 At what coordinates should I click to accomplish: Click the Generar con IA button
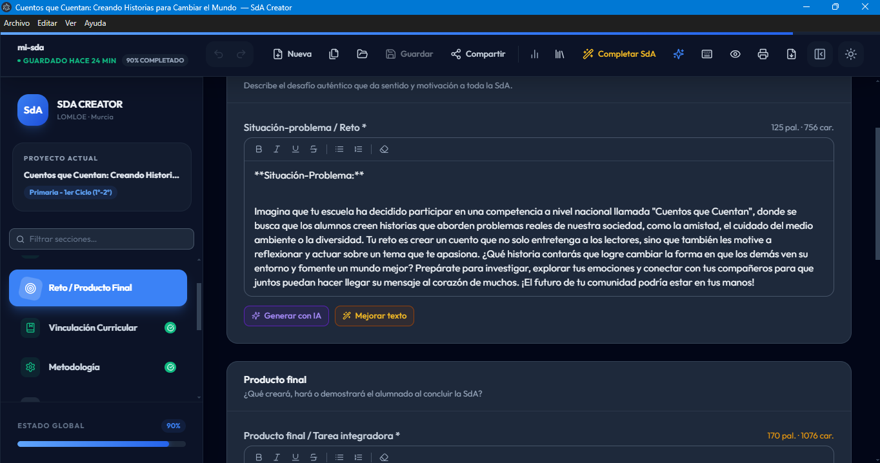click(286, 316)
